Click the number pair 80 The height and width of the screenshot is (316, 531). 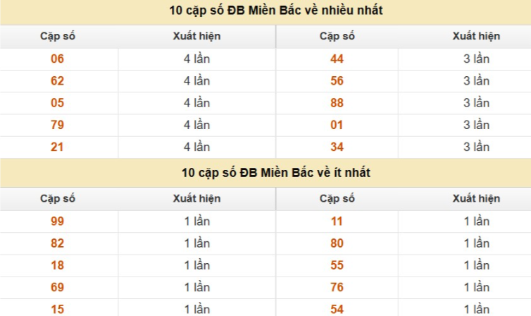click(x=337, y=243)
